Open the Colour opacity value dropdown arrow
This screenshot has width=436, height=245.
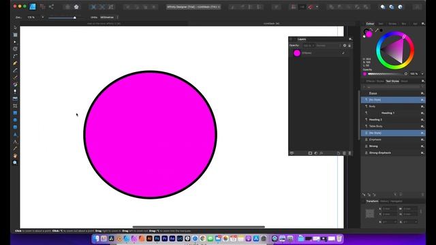click(x=422, y=74)
